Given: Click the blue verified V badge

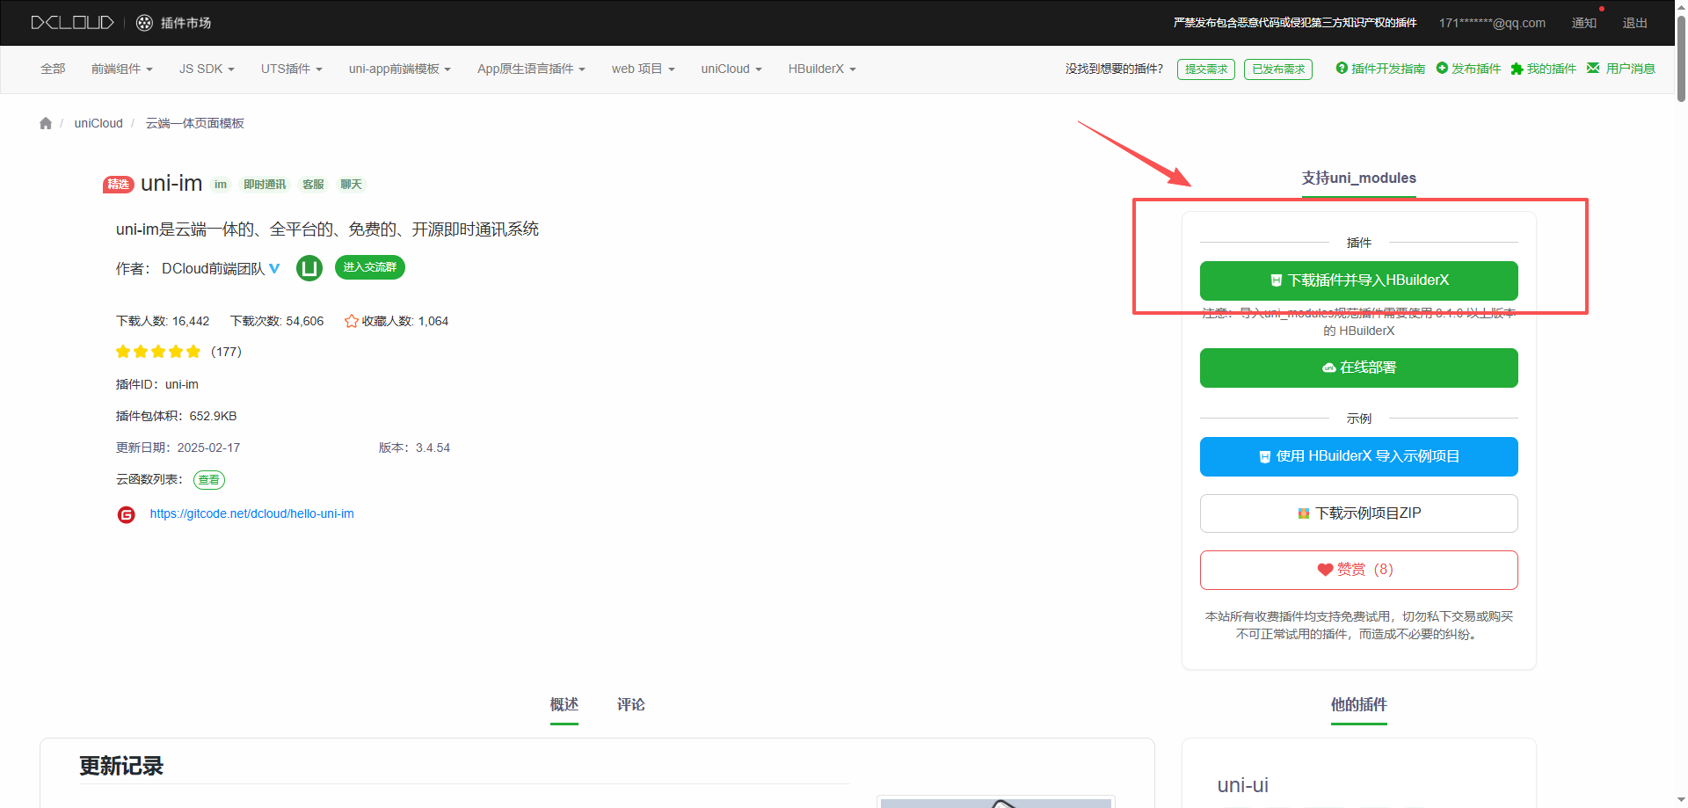Looking at the screenshot, I should click(x=274, y=268).
